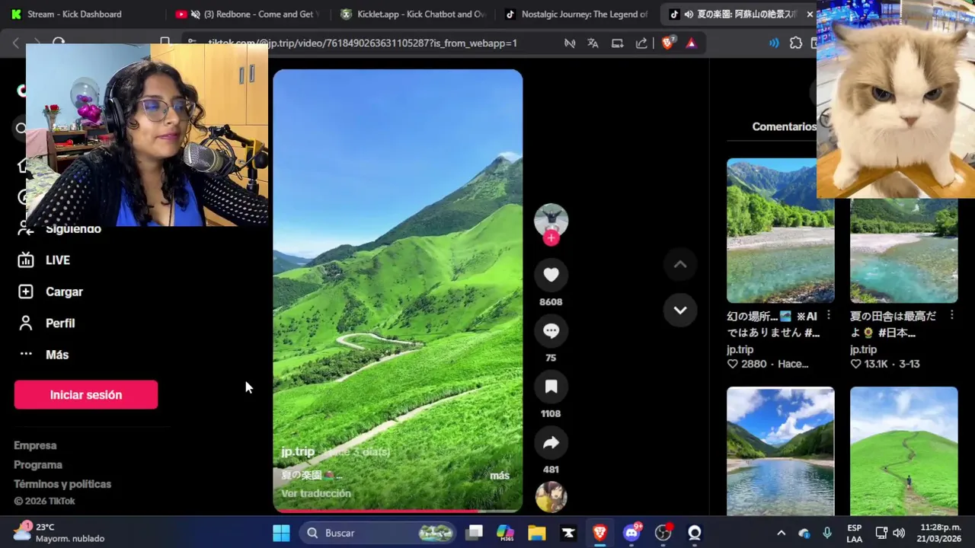
Task: Follow jp.trip with the red plus badge
Action: pyautogui.click(x=551, y=238)
